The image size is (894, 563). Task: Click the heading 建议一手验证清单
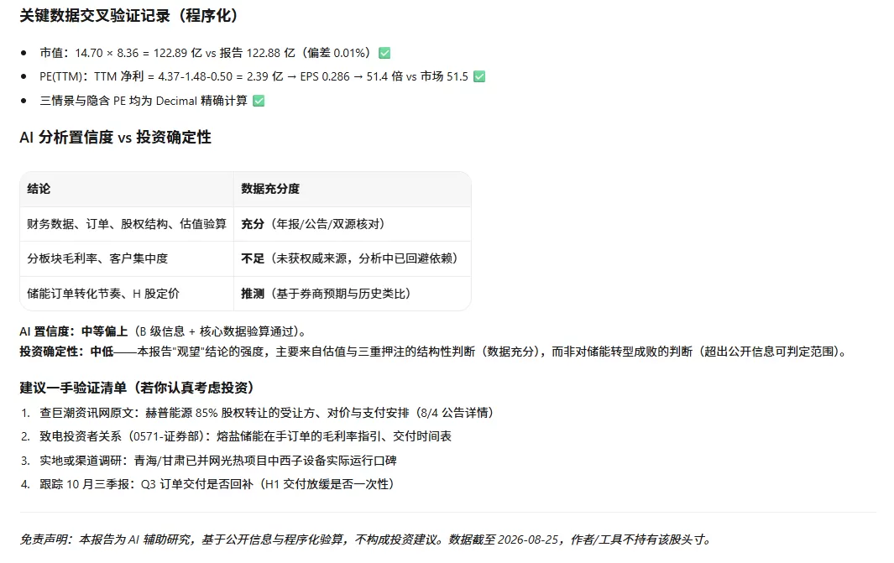tap(137, 388)
